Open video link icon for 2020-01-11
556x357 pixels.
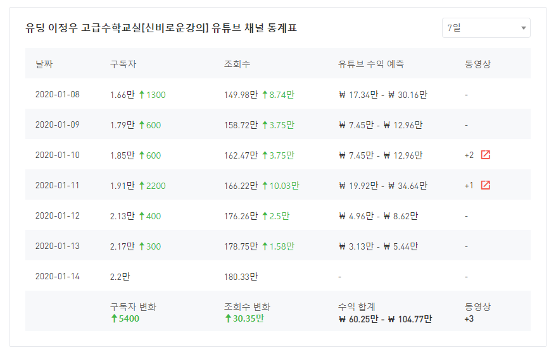pos(486,185)
